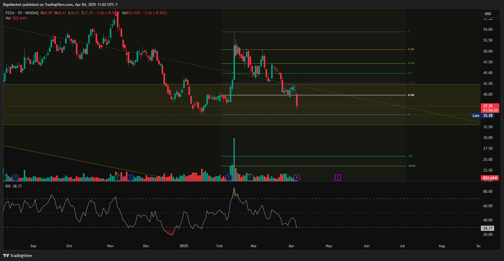Click the March earnings E marker
Image resolution: width=504 pixels, height=261 pixels.
point(250,177)
